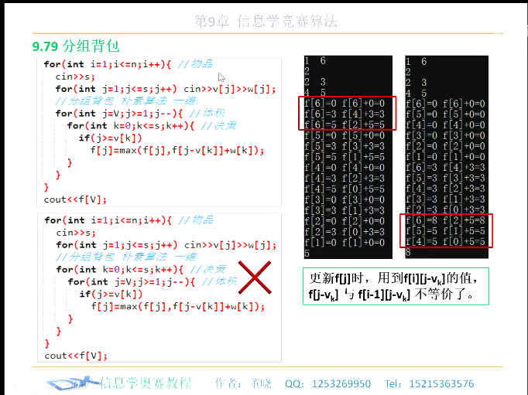Click the comment //决策 in the top code block
The width and height of the screenshot is (528, 395).
(x=218, y=126)
